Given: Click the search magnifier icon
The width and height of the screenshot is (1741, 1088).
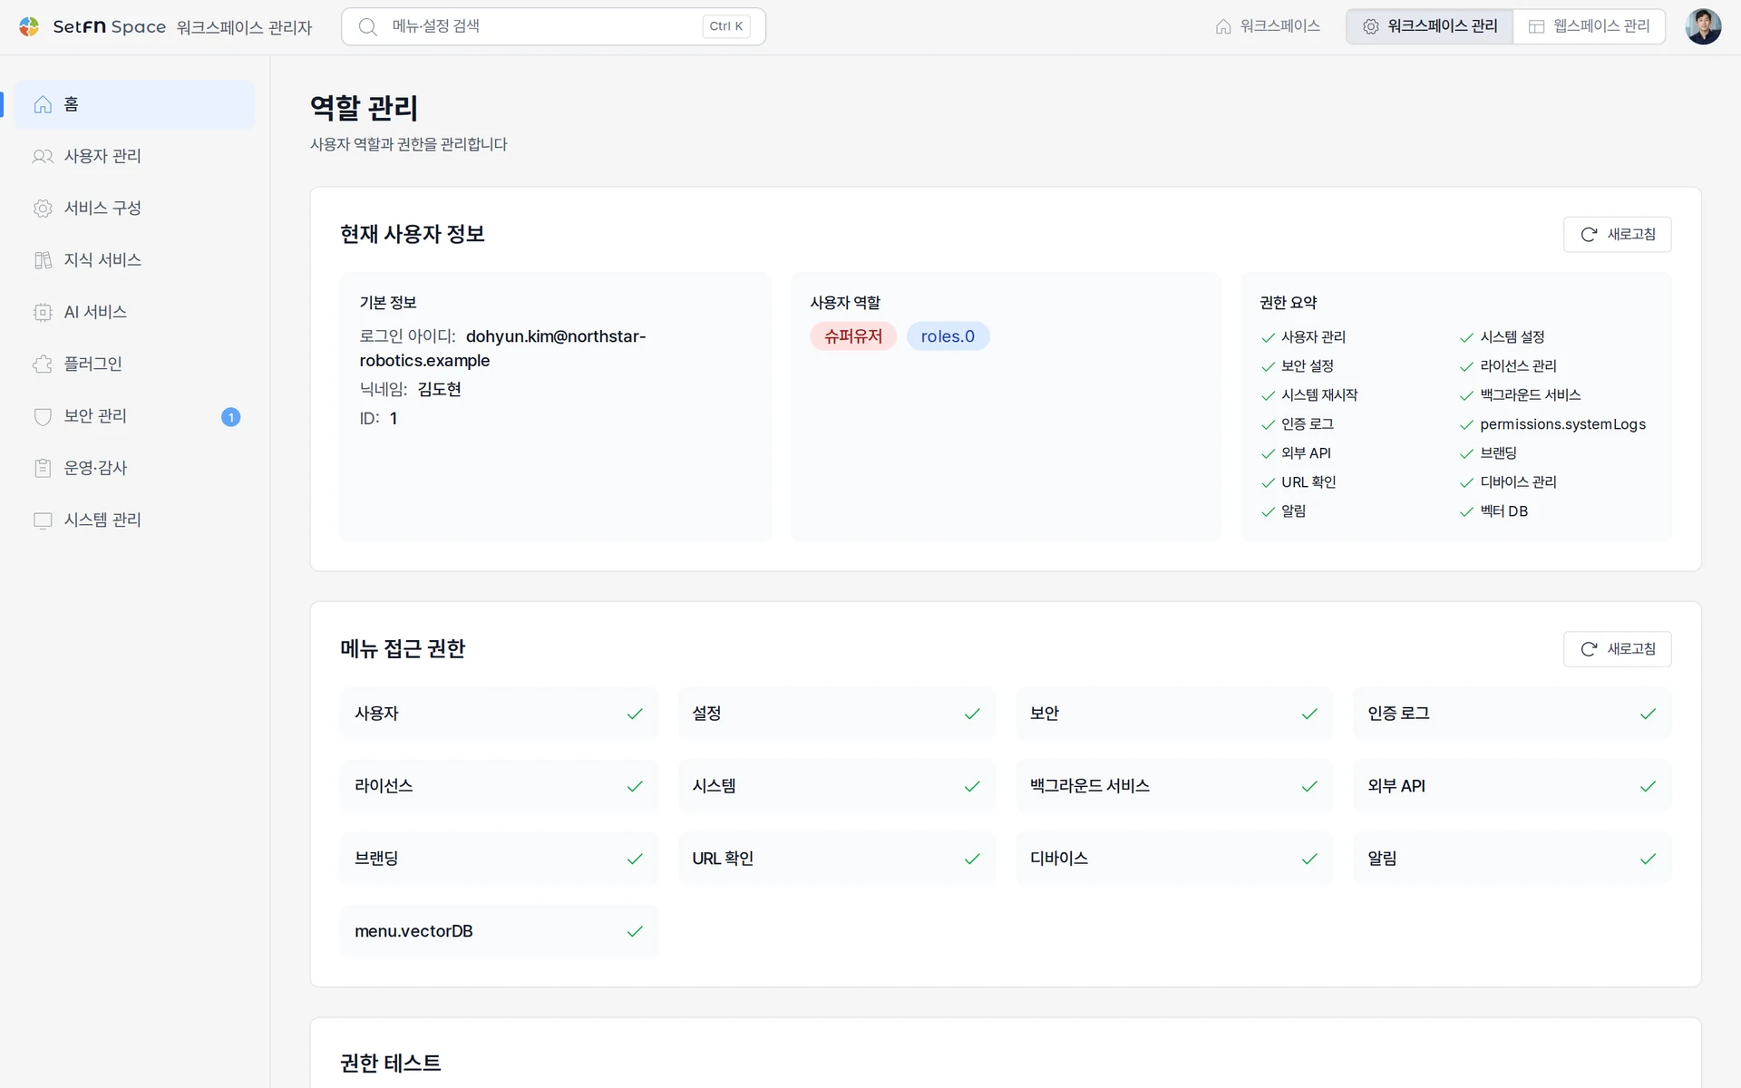Looking at the screenshot, I should pos(367,26).
